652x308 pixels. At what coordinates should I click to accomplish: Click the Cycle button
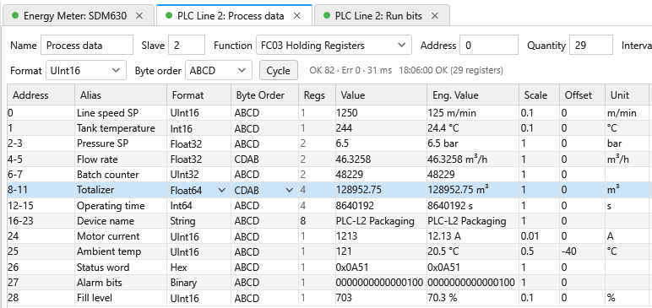click(x=278, y=71)
